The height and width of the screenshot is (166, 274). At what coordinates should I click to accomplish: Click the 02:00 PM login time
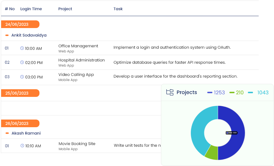tap(34, 63)
